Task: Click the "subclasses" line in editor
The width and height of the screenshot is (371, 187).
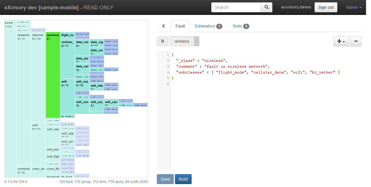Action: [258, 72]
